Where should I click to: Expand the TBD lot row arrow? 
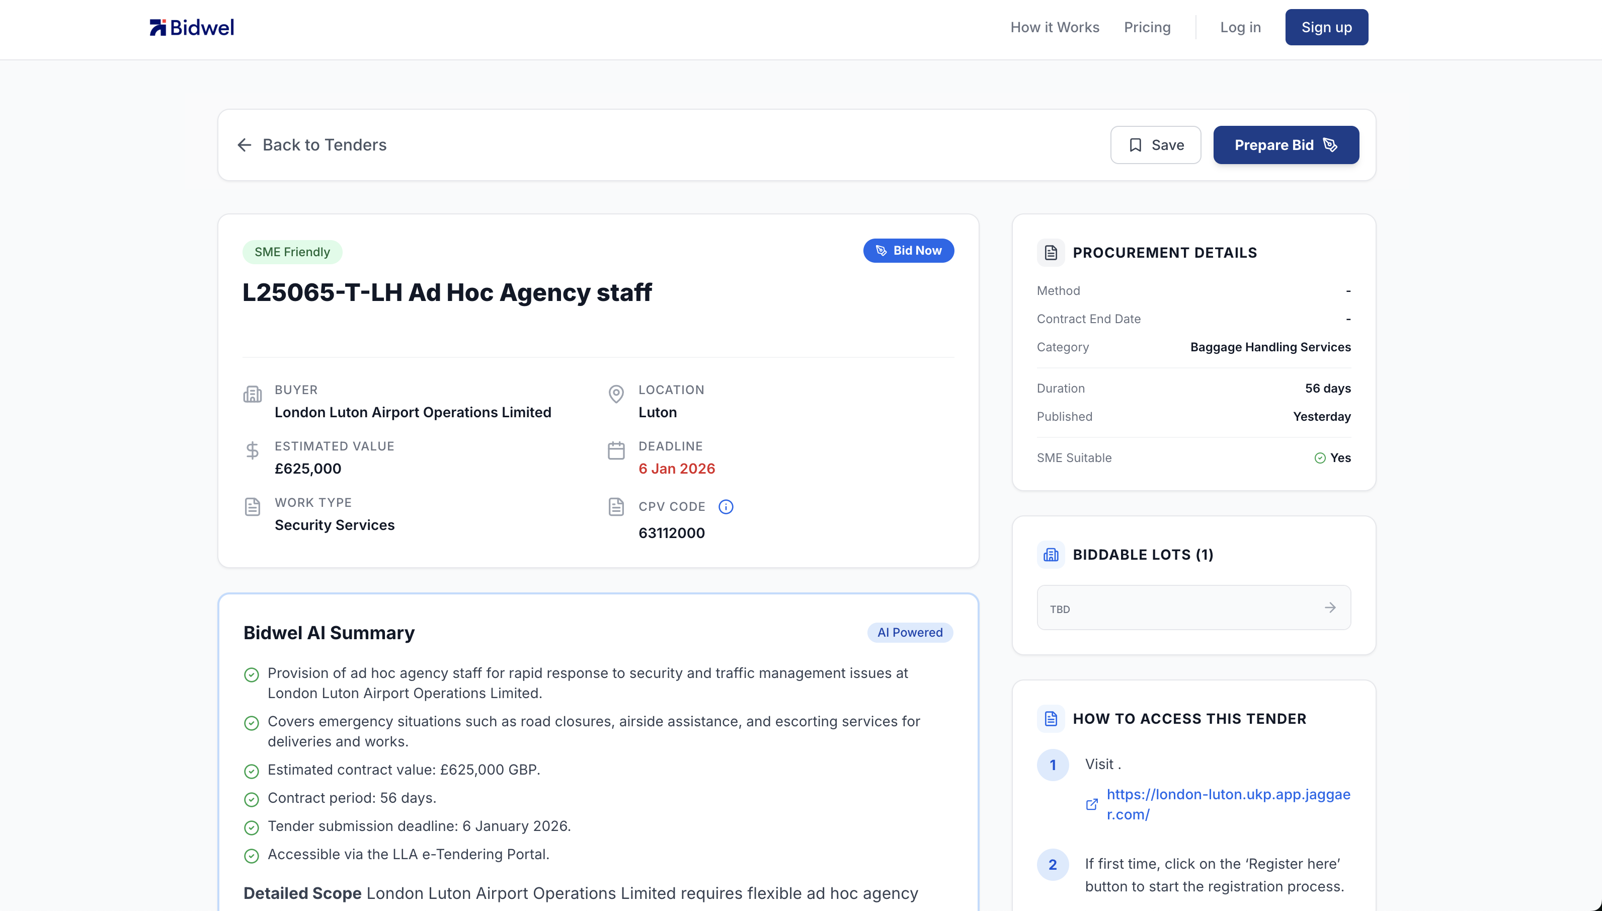tap(1330, 608)
